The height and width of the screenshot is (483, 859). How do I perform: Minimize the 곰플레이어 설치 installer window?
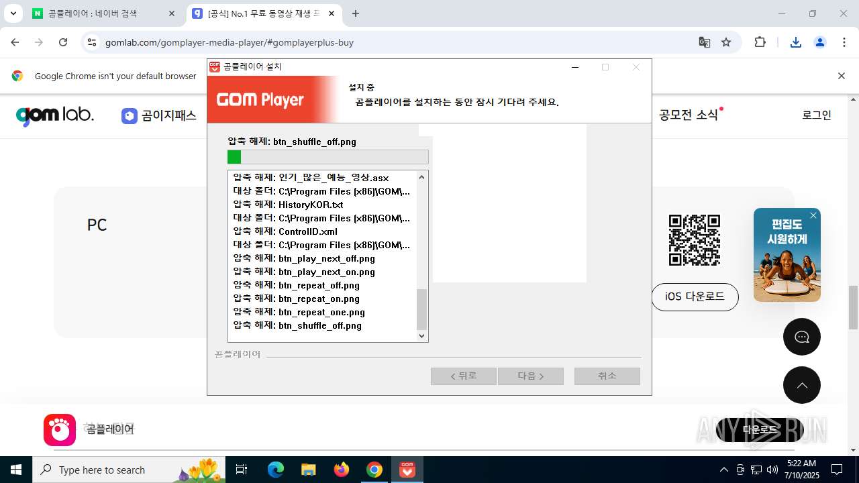pos(575,67)
